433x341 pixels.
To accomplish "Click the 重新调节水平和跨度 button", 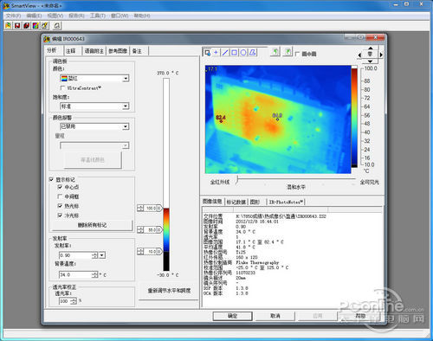I will pyautogui.click(x=169, y=291).
